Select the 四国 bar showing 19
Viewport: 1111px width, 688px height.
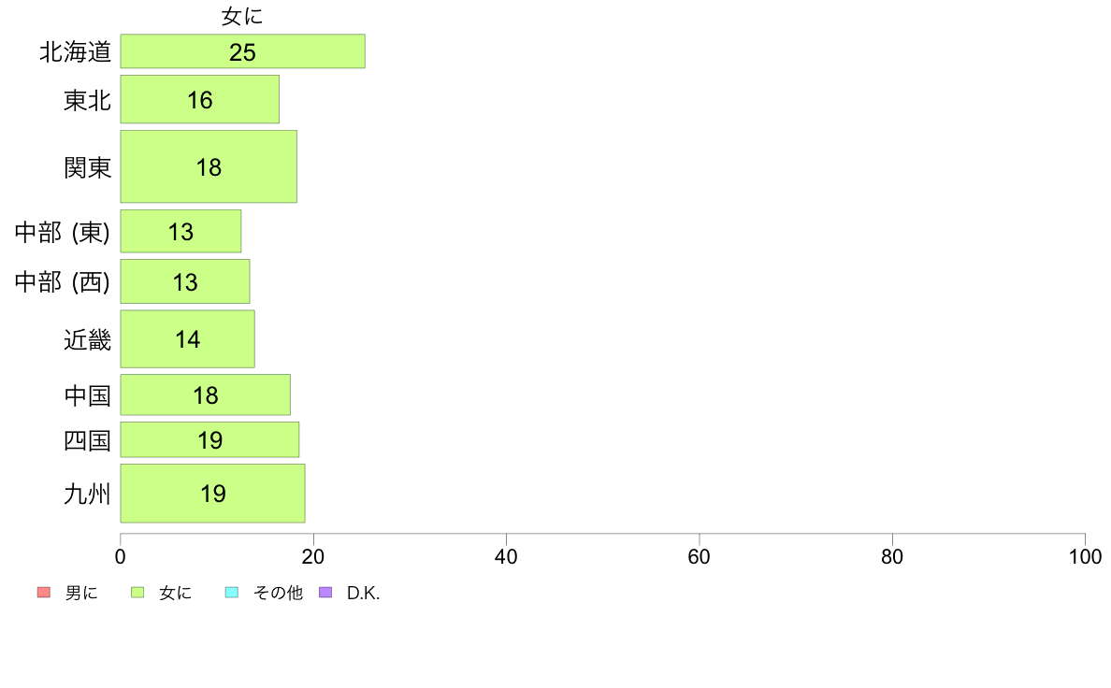(x=209, y=440)
